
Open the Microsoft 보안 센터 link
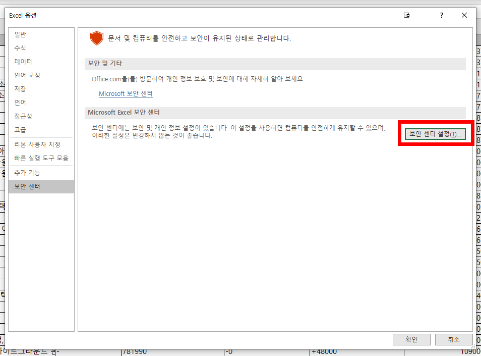tap(126, 94)
